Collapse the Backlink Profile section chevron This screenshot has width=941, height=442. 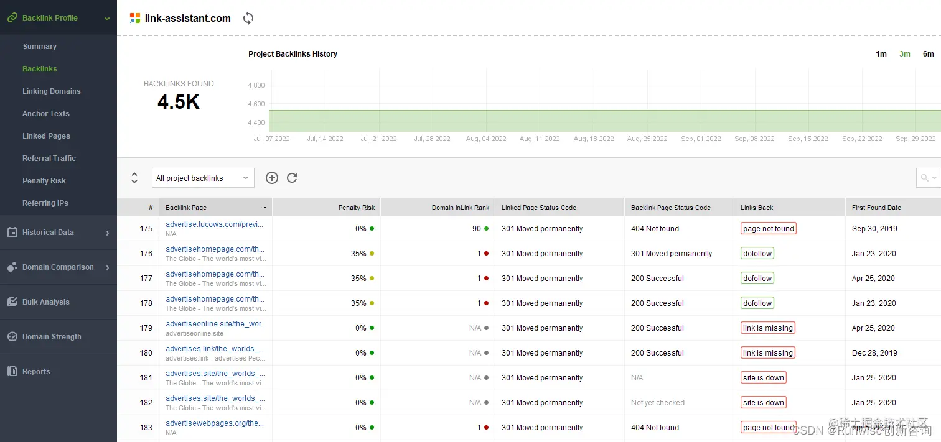(x=107, y=19)
